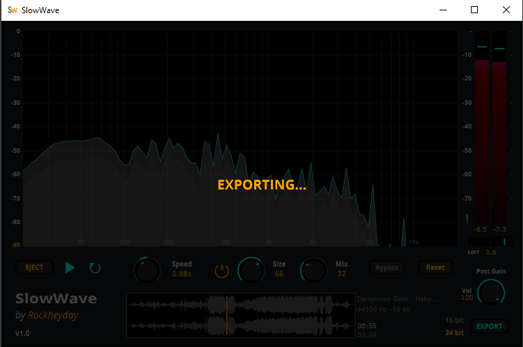This screenshot has width=523, height=347.
Task: Maximize the SlowWave window
Action: [474, 10]
